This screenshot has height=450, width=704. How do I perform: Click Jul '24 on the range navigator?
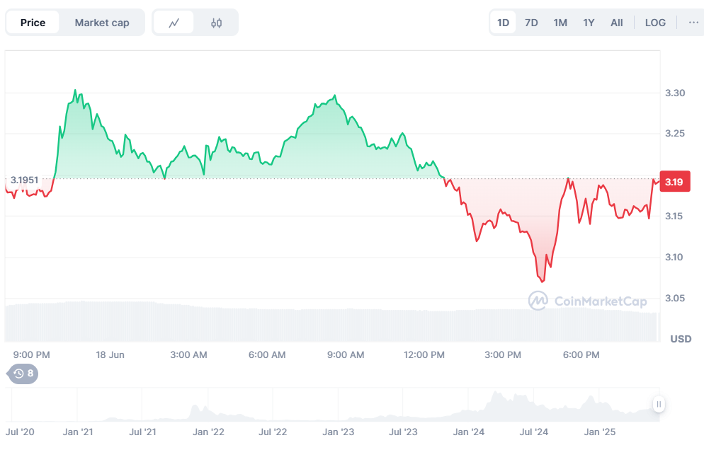[x=534, y=432]
